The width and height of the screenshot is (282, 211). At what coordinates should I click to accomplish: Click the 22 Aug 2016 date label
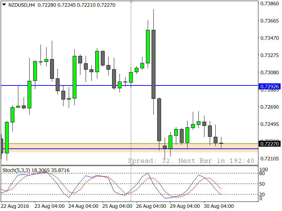pyautogui.click(x=15, y=206)
